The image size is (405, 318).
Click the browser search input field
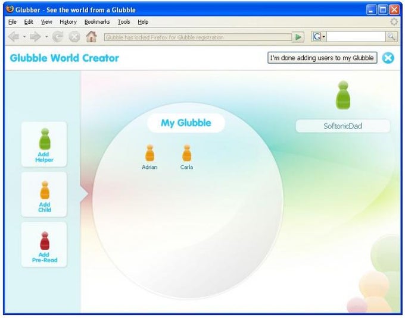click(x=356, y=37)
